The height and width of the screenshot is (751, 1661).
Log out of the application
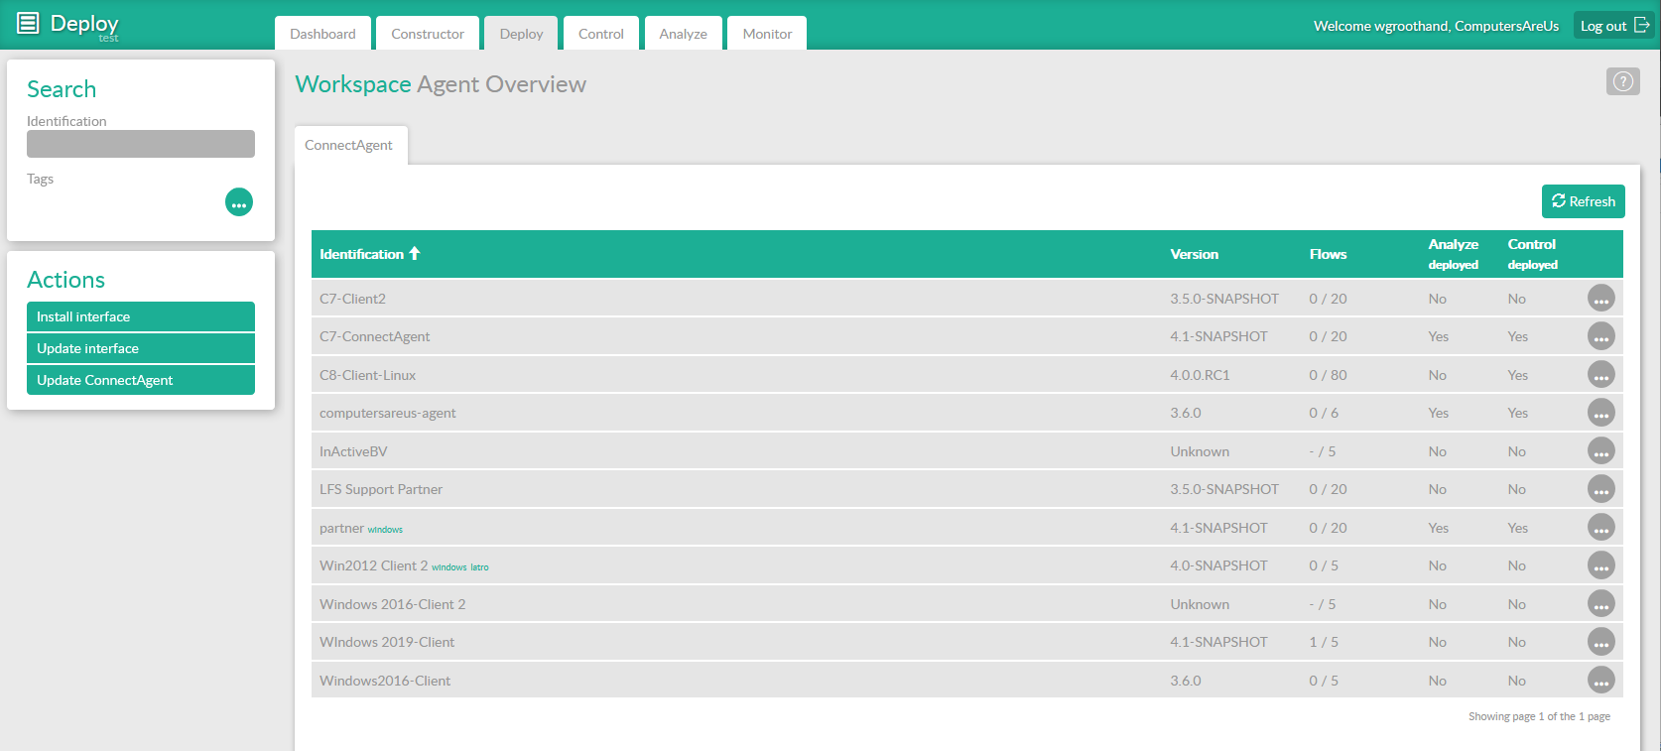tap(1613, 26)
